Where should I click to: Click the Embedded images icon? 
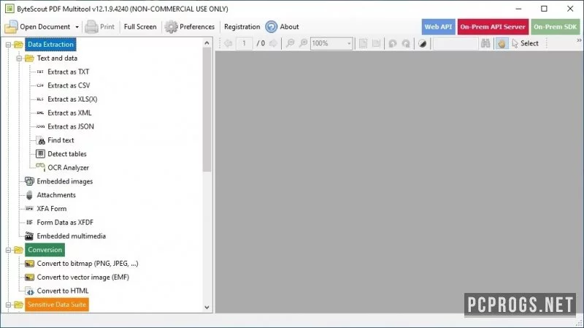click(29, 181)
